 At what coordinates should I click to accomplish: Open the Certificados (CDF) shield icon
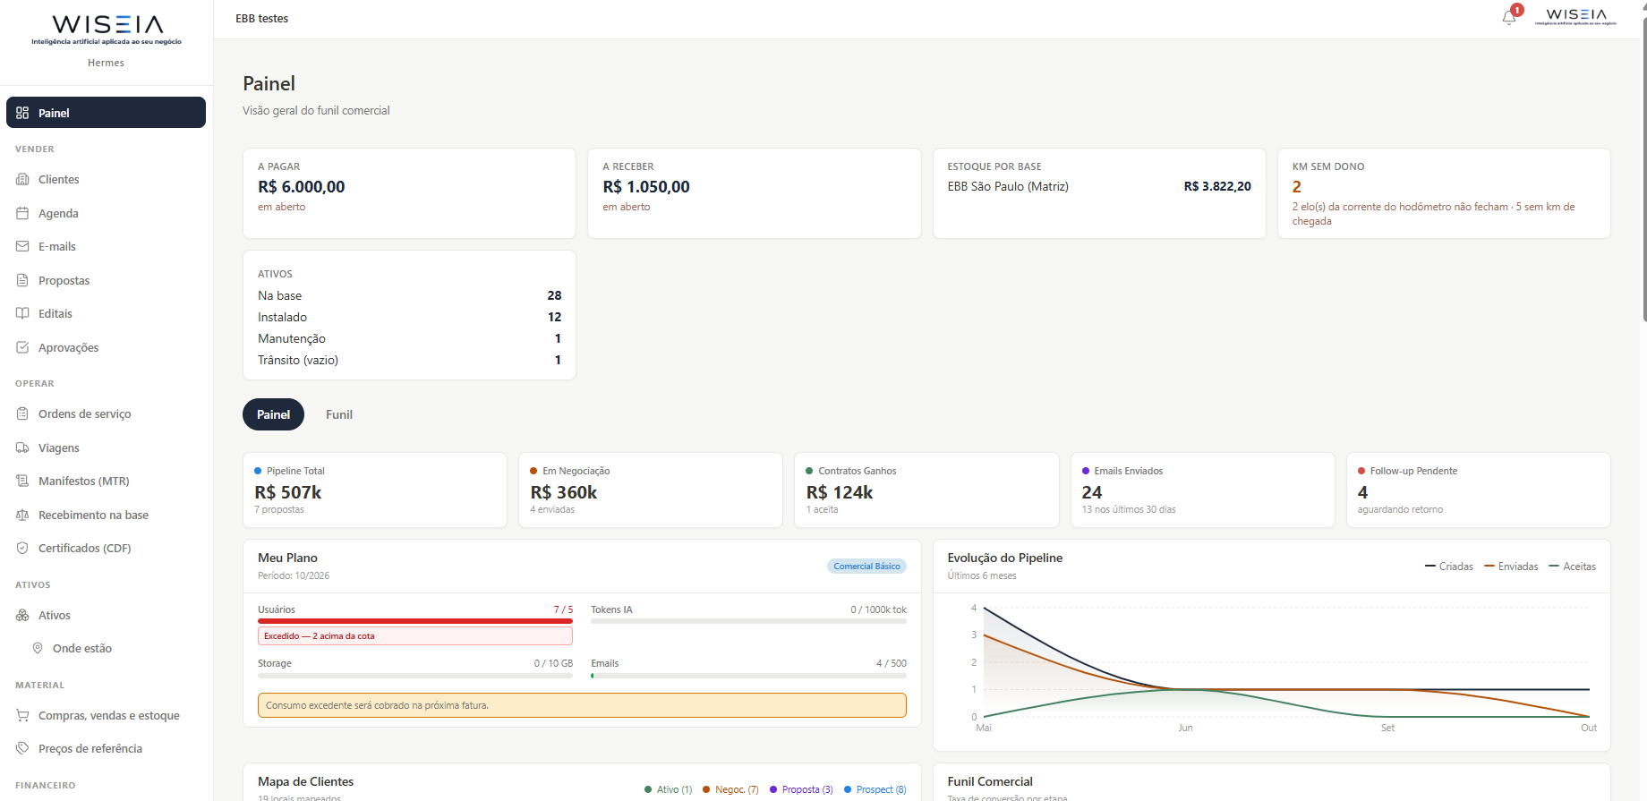tap(22, 548)
